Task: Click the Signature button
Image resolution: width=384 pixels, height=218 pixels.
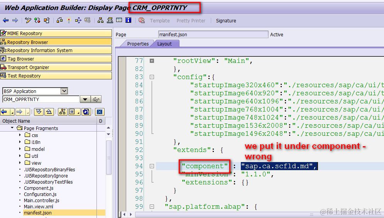Action: tap(226, 20)
